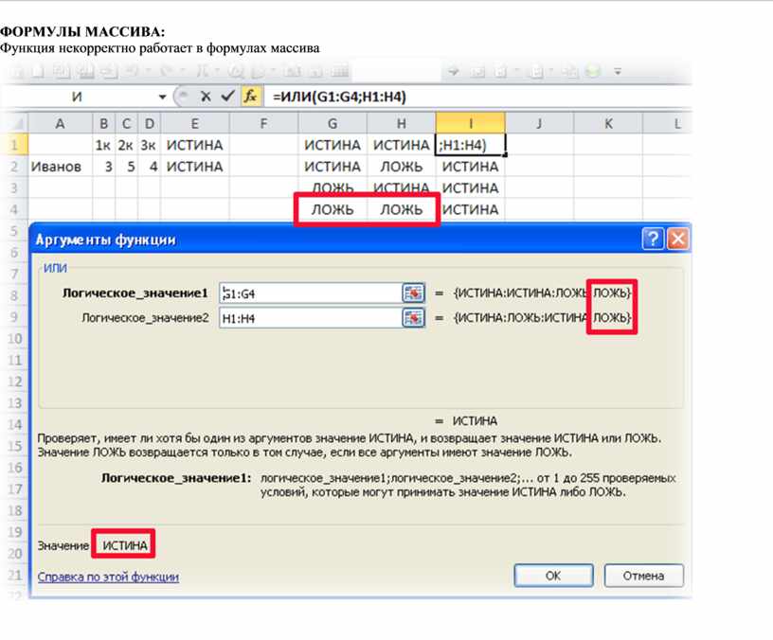Collapse dialog via Логическое_значение2 range selector icon
Image resolution: width=773 pixels, height=640 pixels.
[413, 318]
